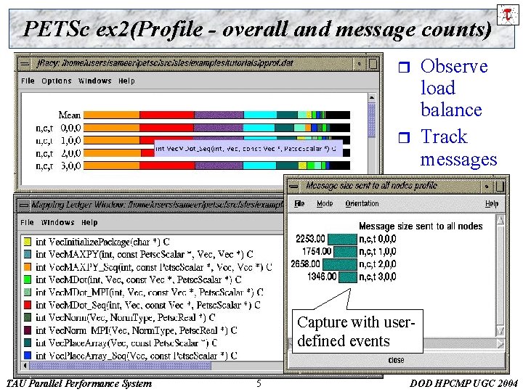This screenshot has width=523, height=392.
Task: Click Message size horizontal scrollbar right arrow
Action: tap(500, 343)
